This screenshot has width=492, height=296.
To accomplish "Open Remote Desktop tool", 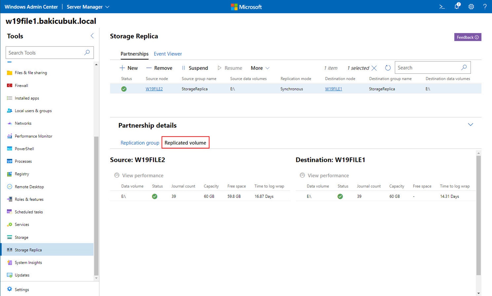I will 29,187.
